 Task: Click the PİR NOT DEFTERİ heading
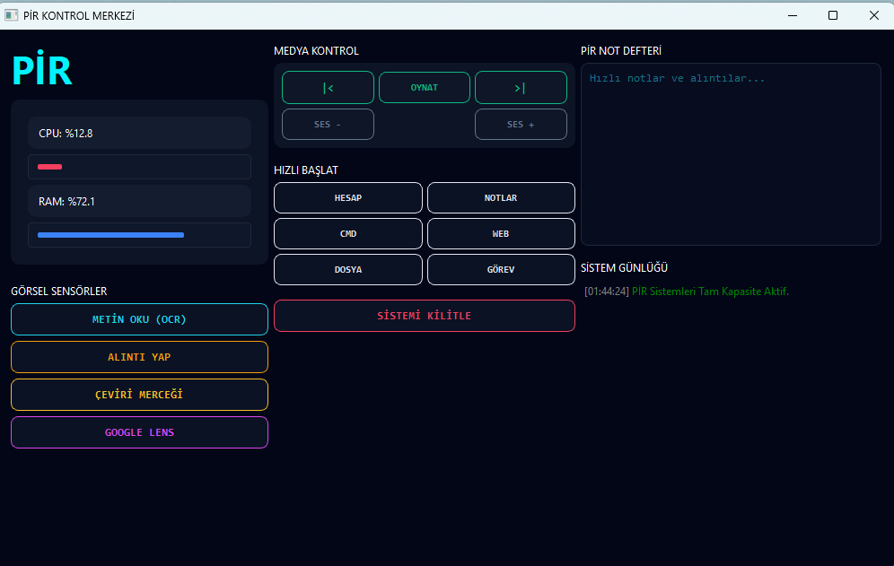click(x=621, y=51)
